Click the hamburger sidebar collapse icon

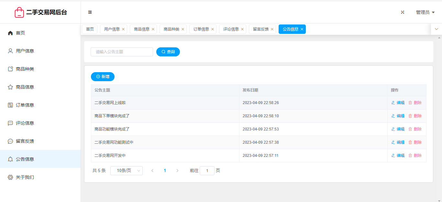coord(90,12)
